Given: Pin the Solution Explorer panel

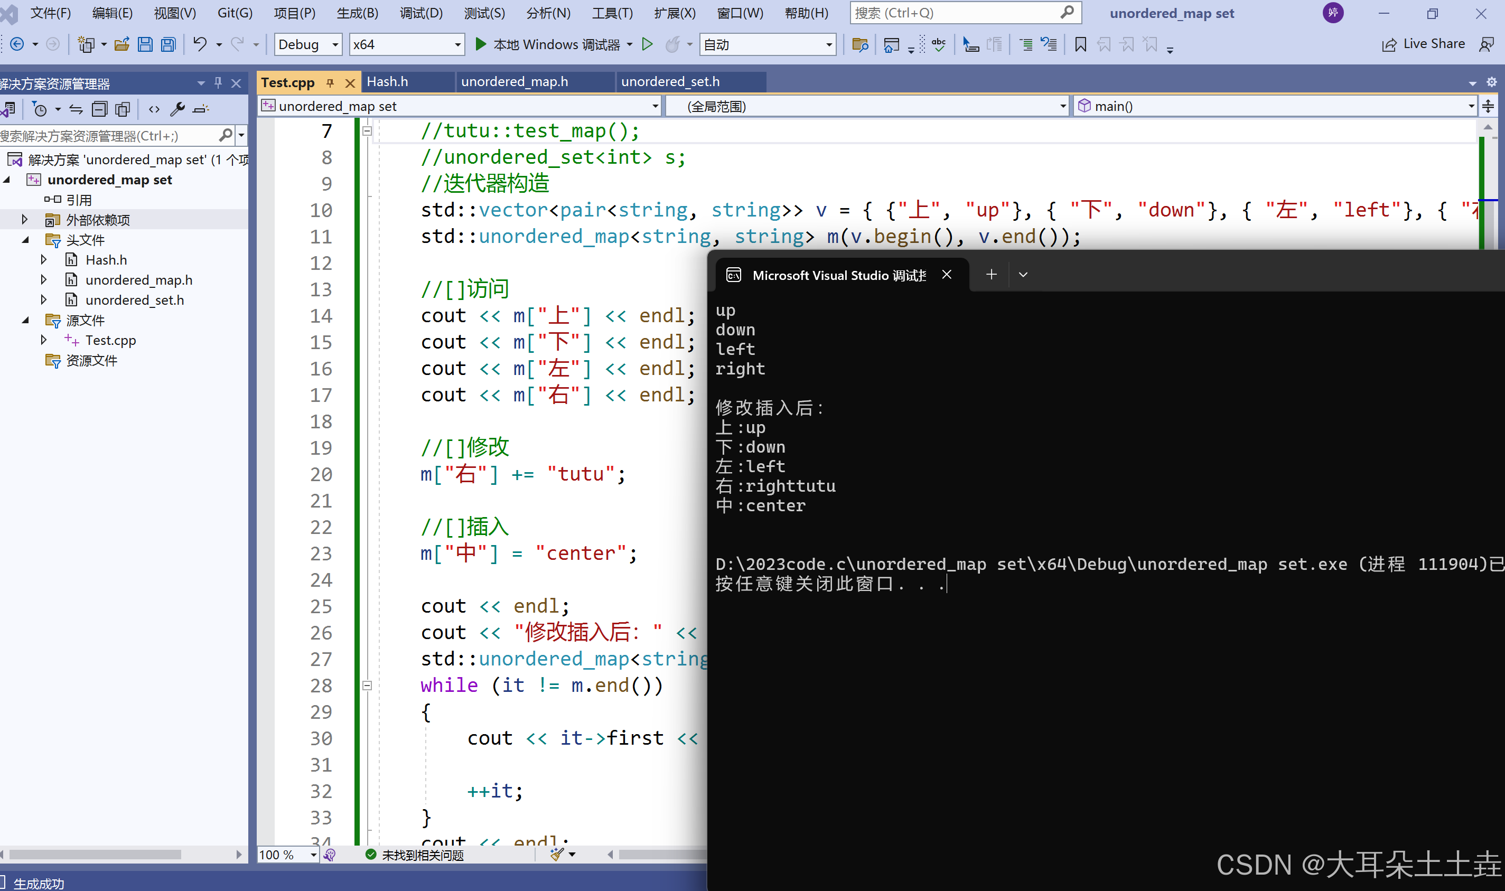Looking at the screenshot, I should [x=218, y=83].
